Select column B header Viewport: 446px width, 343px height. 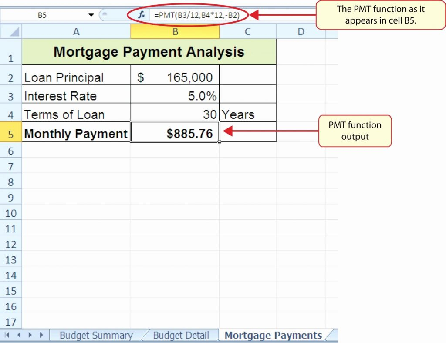(175, 31)
